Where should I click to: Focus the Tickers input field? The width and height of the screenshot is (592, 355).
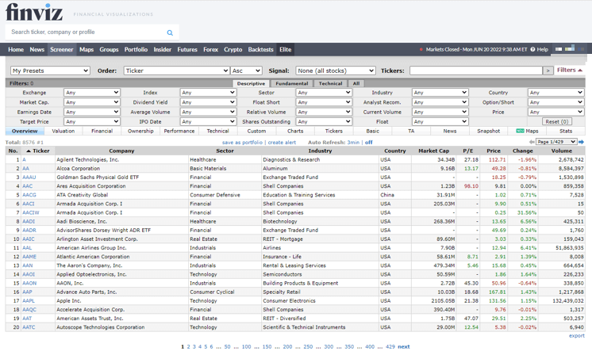pyautogui.click(x=475, y=71)
